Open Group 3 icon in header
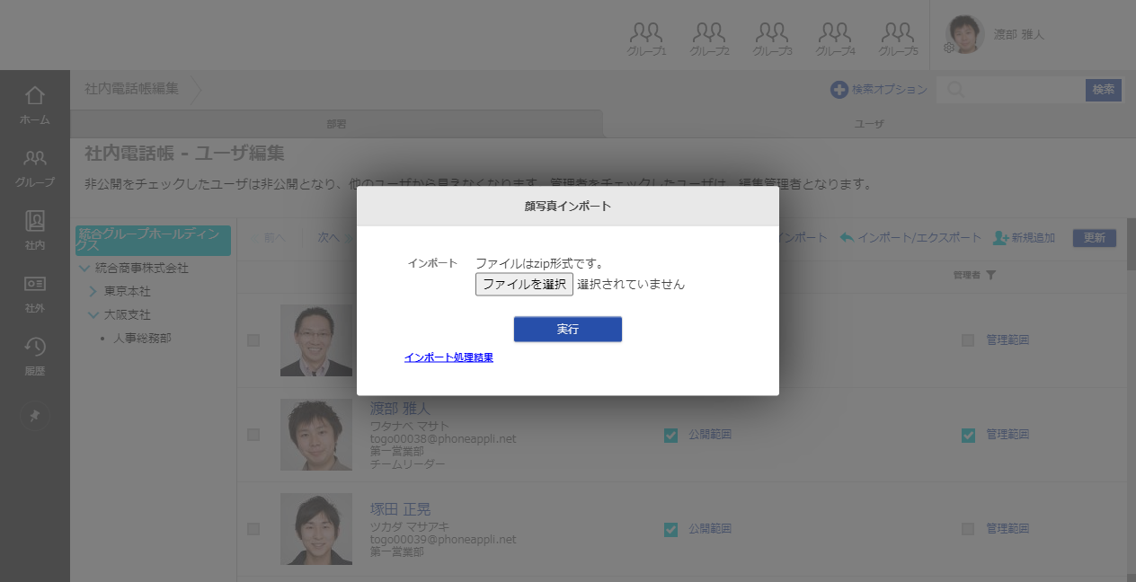Image resolution: width=1136 pixels, height=582 pixels. click(772, 39)
